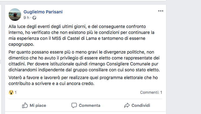This screenshot has height=114, width=201.
Task: Open the post's "9 h" timestamp
Action: (x=26, y=17)
